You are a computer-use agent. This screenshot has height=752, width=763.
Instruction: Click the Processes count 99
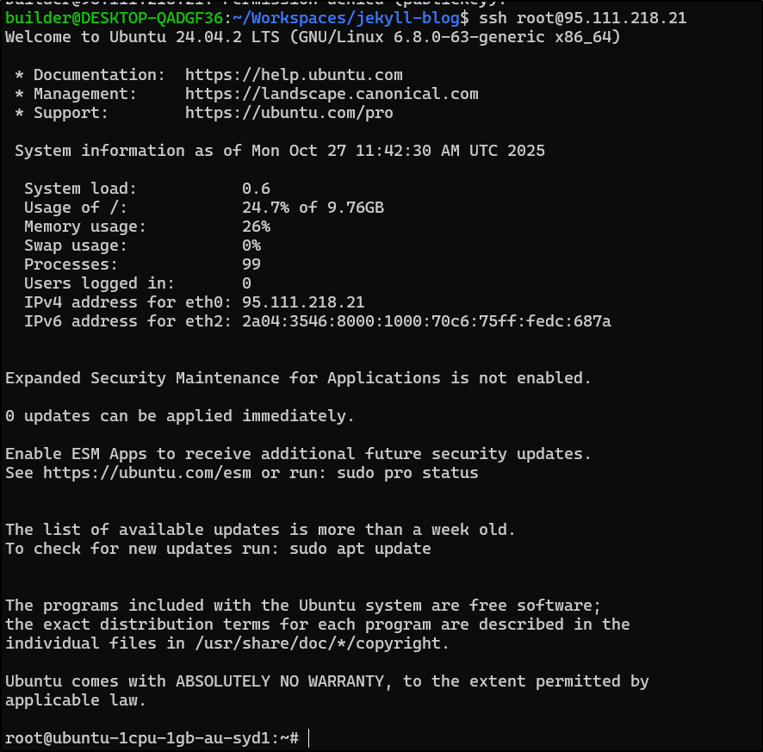coord(251,264)
